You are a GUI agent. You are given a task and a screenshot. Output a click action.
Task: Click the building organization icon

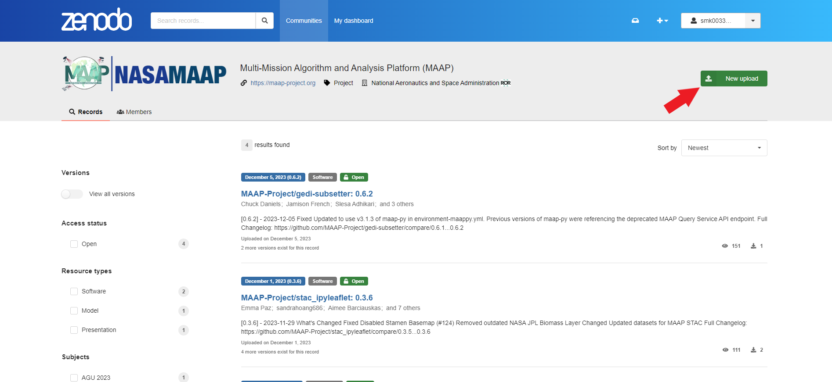(365, 83)
